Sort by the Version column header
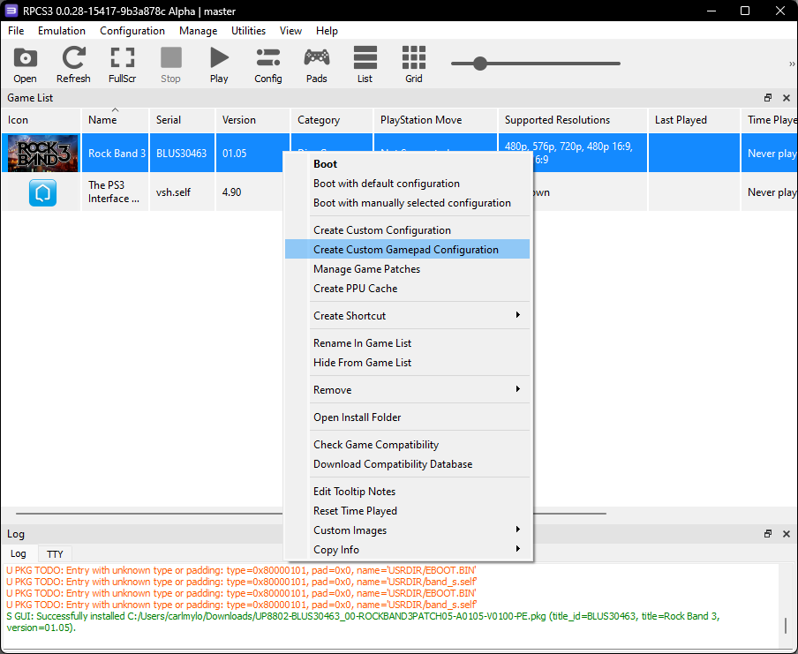798x654 pixels. pos(253,120)
